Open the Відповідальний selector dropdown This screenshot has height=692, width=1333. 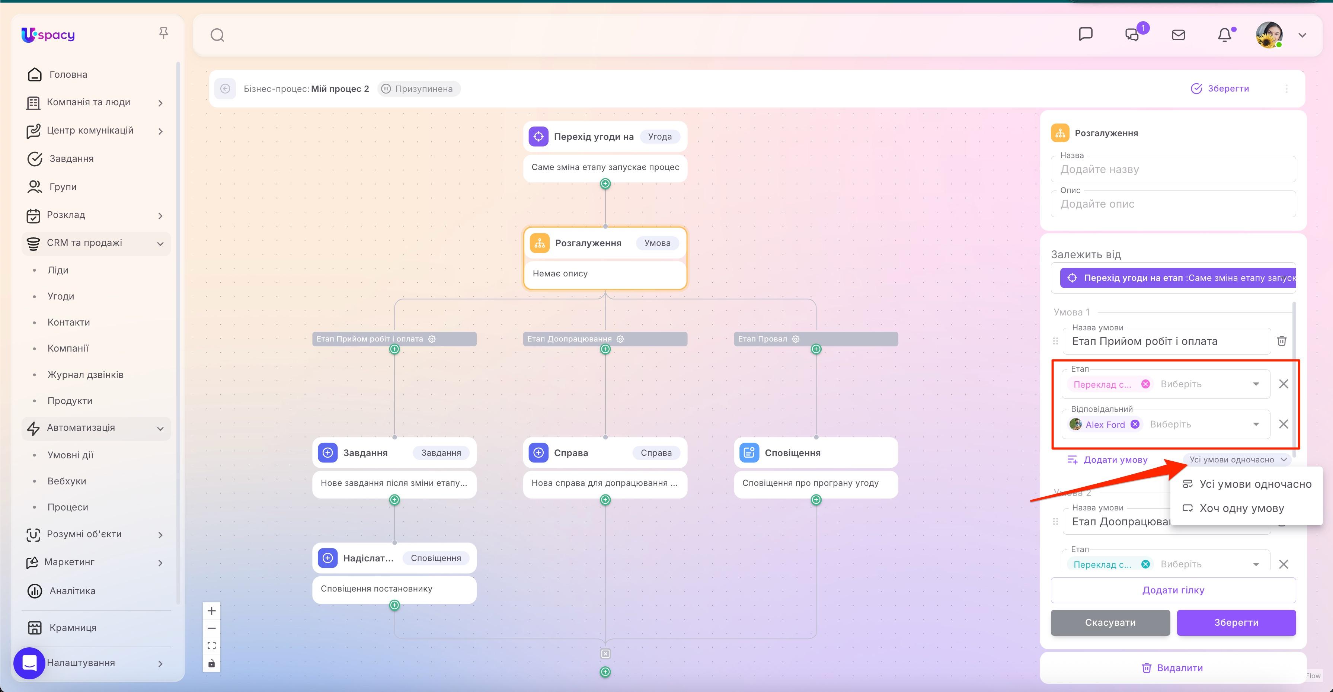pos(1256,424)
